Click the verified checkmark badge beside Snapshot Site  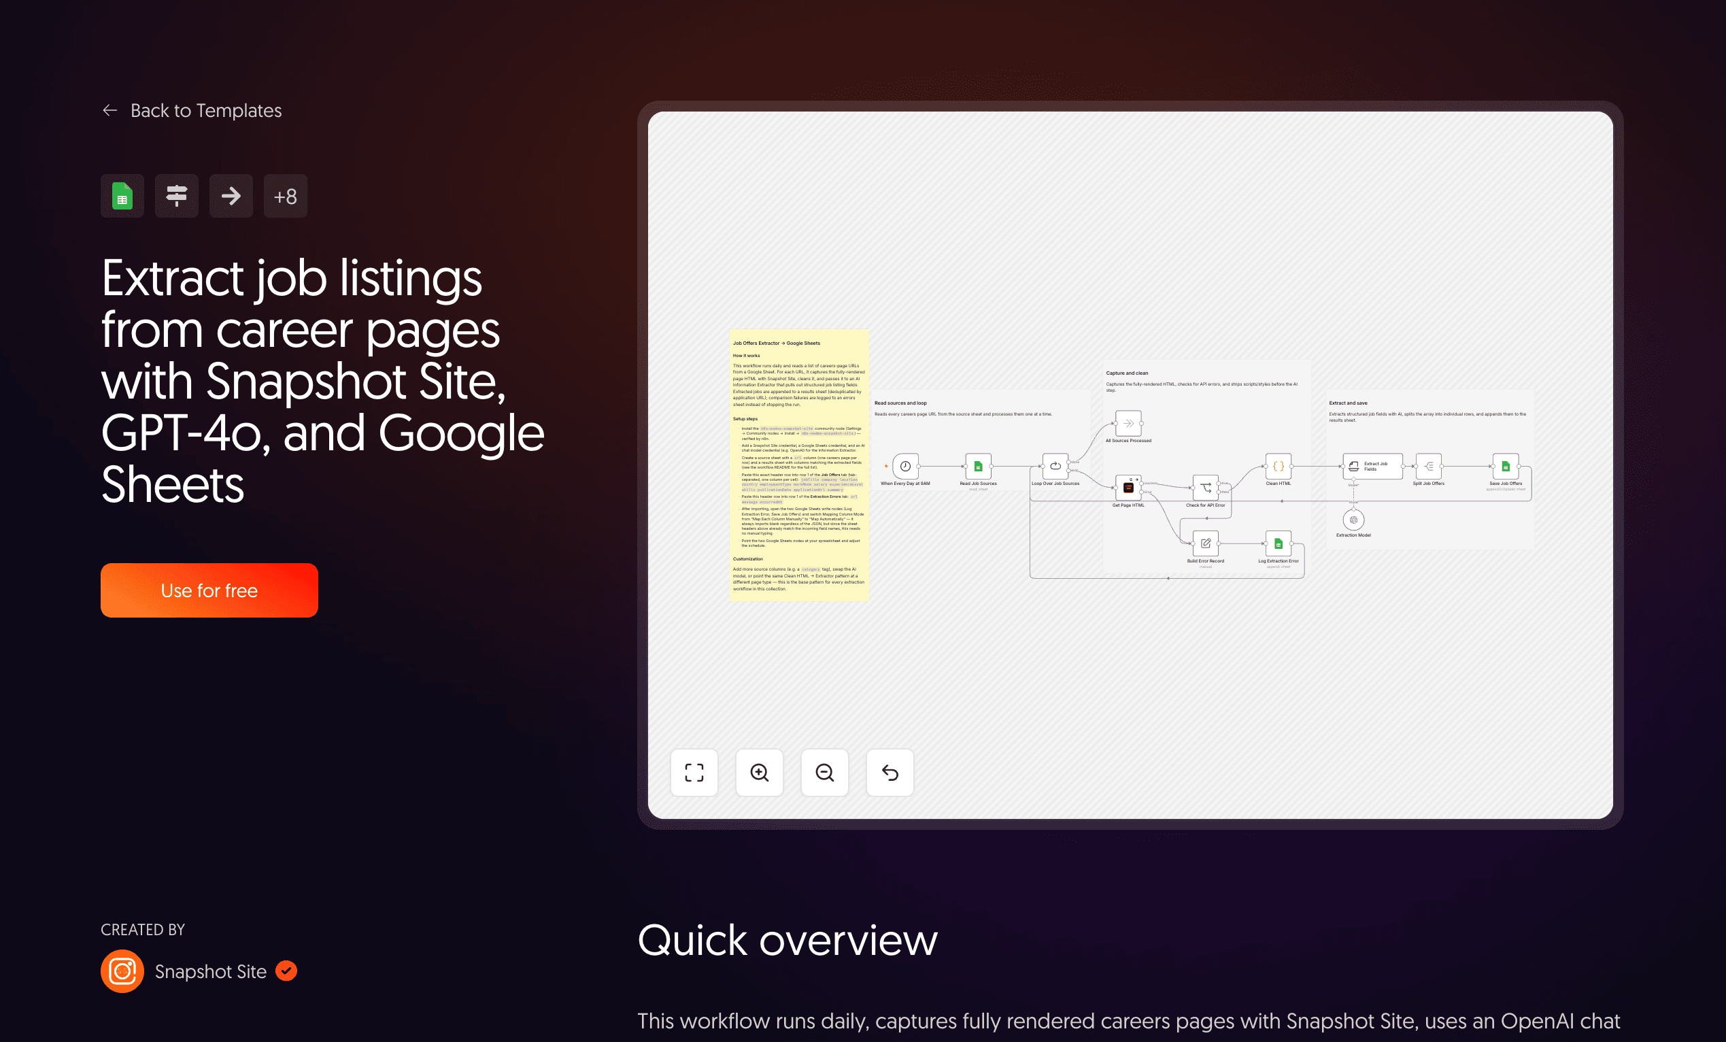pos(286,971)
